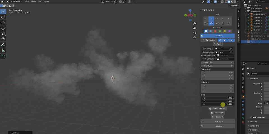The image size is (269, 134).
Task: Open the Tool settings properties tab
Action: click(x=243, y=69)
